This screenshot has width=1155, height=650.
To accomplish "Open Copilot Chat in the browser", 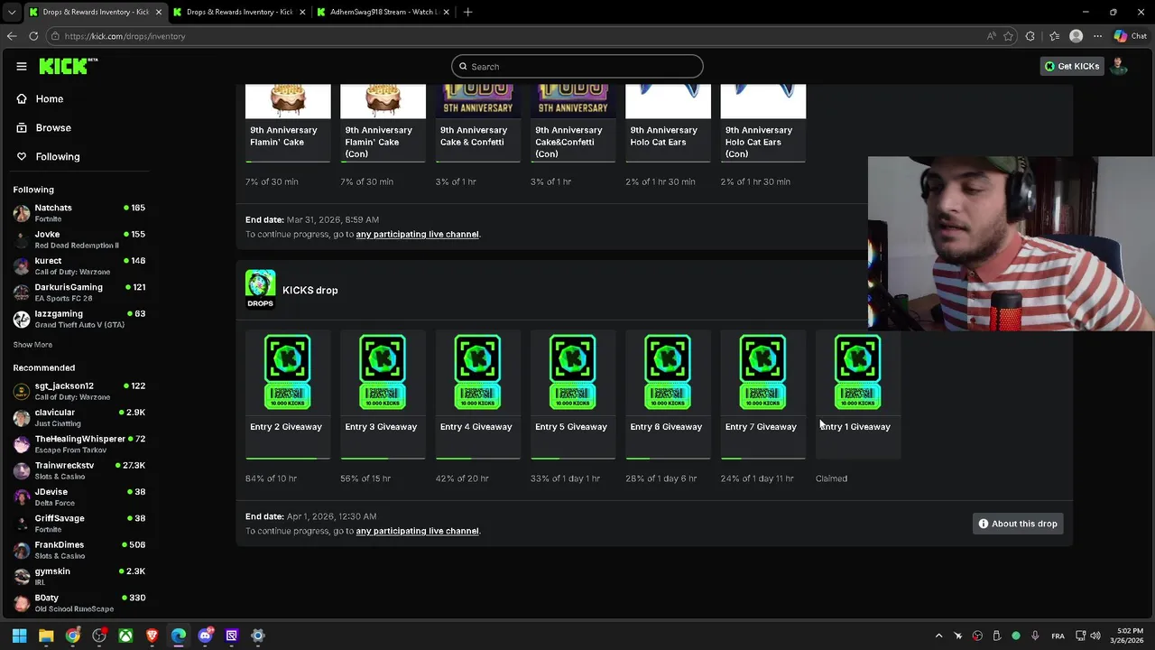I will [1130, 36].
